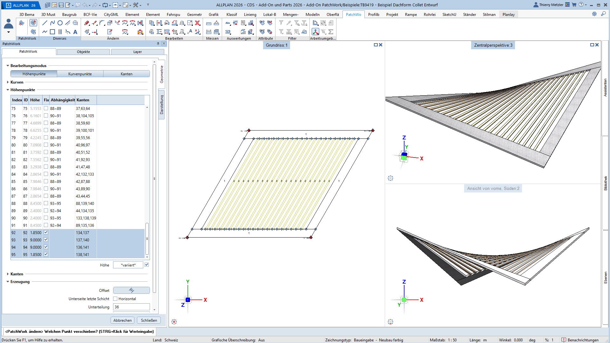Click the Sigma sum icon
Viewport: 610px width, 343px height.
click(331, 32)
